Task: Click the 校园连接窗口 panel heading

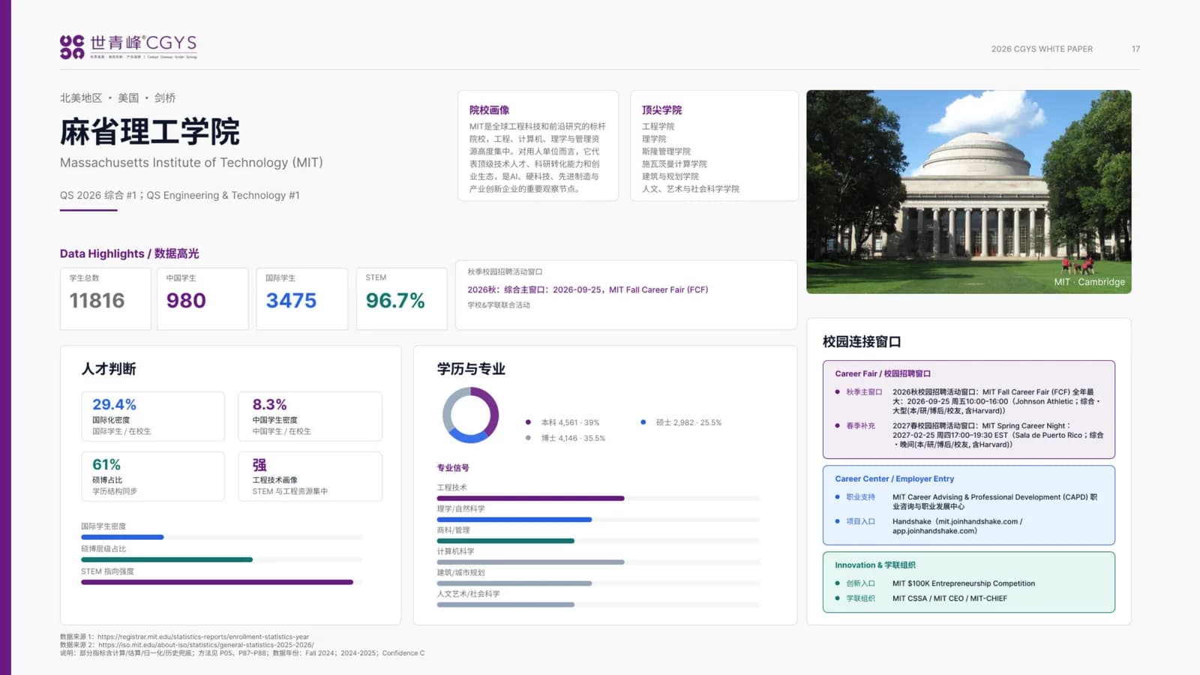Action: pyautogui.click(x=862, y=342)
